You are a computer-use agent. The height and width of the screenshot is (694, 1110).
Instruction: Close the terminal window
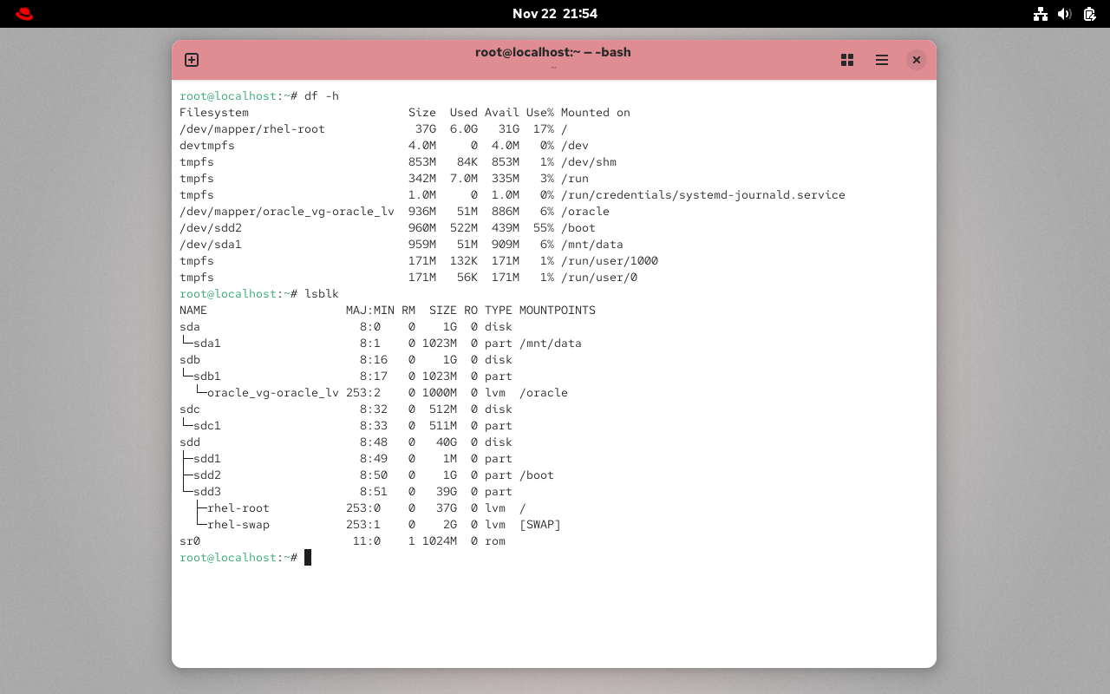[x=917, y=60]
